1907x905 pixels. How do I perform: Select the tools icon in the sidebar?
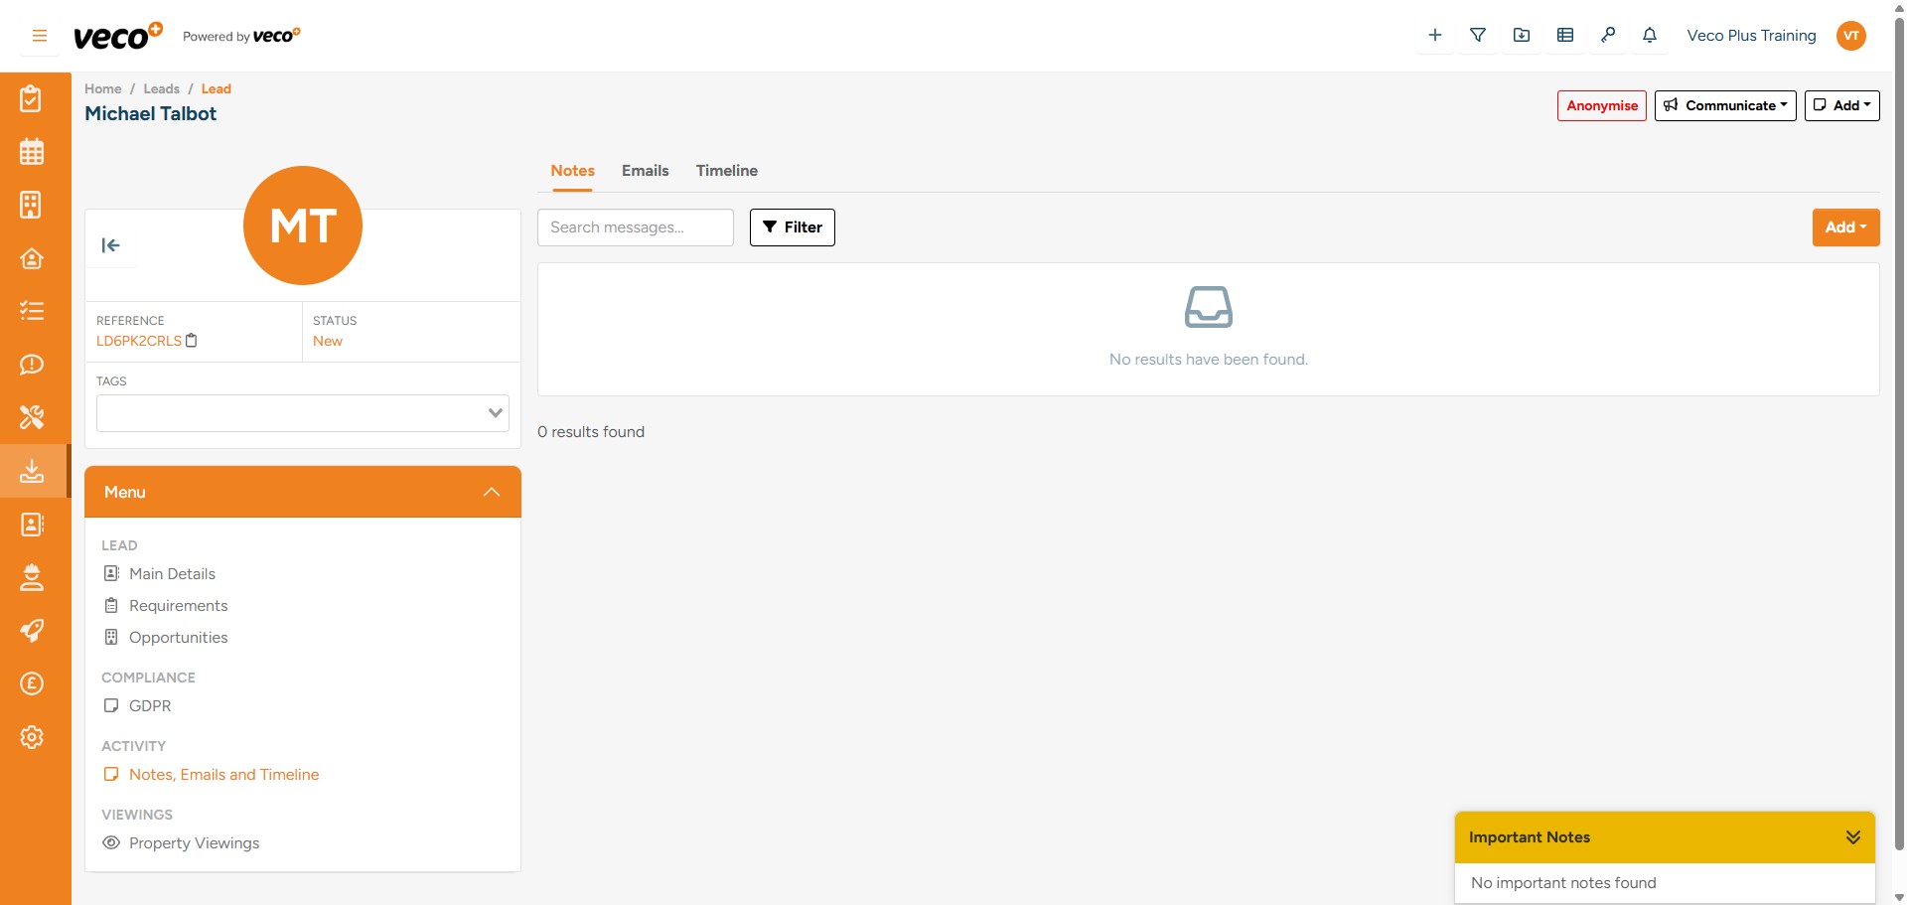32,417
